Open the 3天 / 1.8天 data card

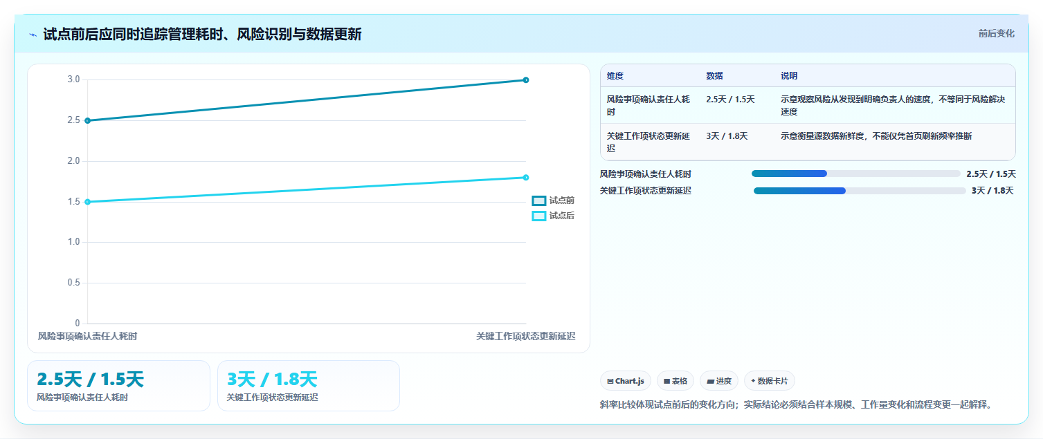coord(309,386)
